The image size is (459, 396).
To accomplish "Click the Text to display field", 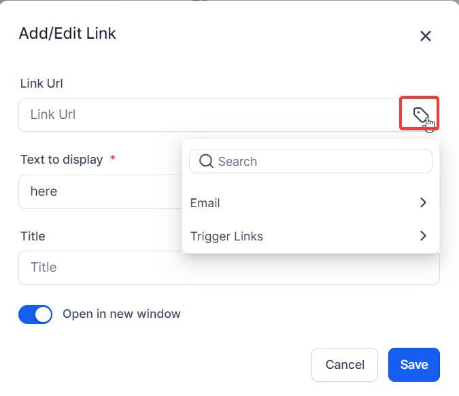I will (95, 192).
